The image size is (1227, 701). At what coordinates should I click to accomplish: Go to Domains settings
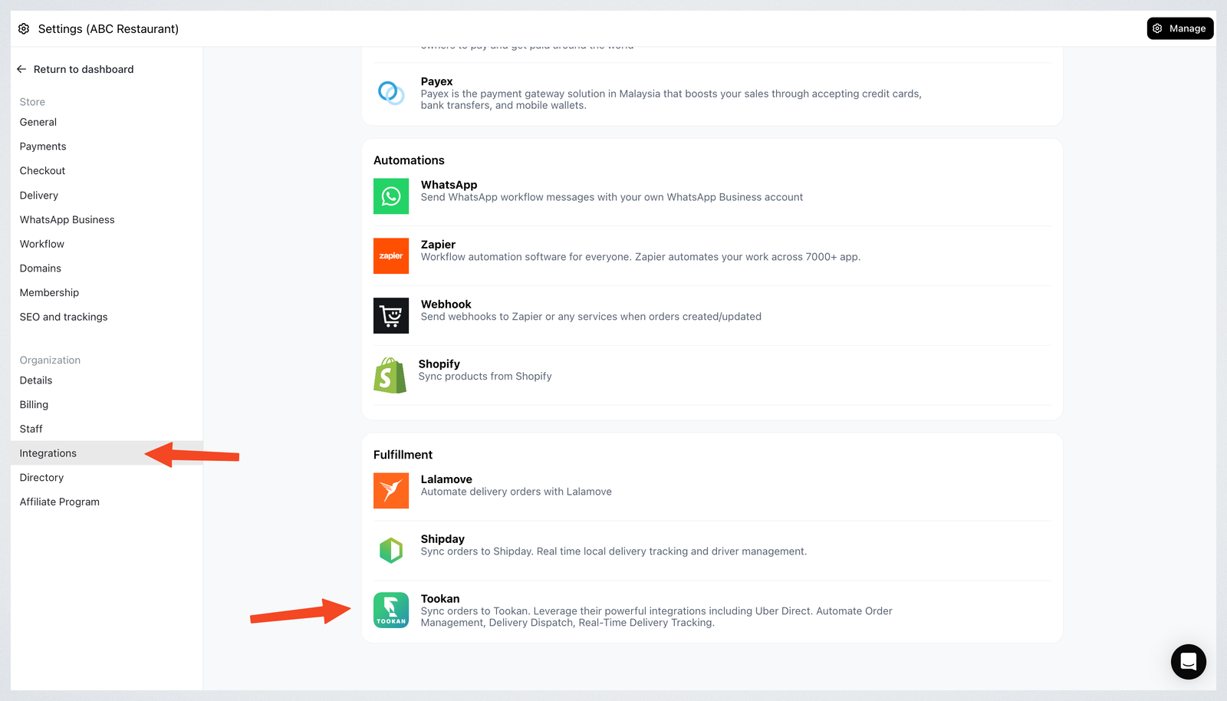(41, 268)
